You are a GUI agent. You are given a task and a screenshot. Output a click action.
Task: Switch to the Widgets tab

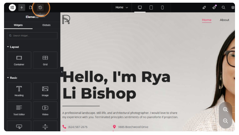coord(18,25)
